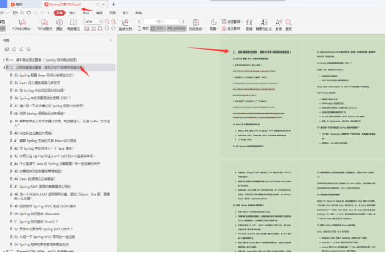Expand the first bookmark section 一、
Screen dimensions: 387x253
pos(4,60)
